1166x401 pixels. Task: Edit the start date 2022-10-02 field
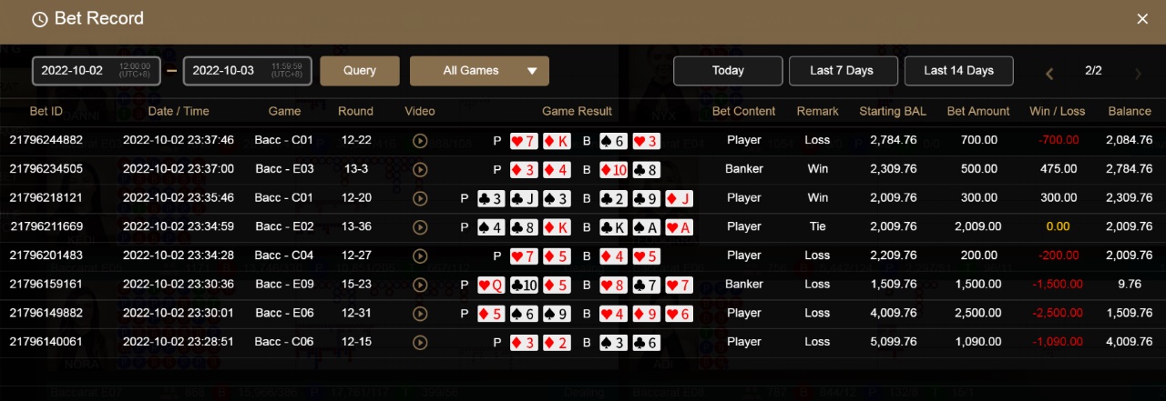point(97,71)
